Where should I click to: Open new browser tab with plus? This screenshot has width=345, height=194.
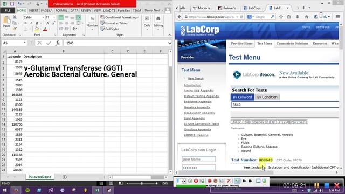click(303, 8)
